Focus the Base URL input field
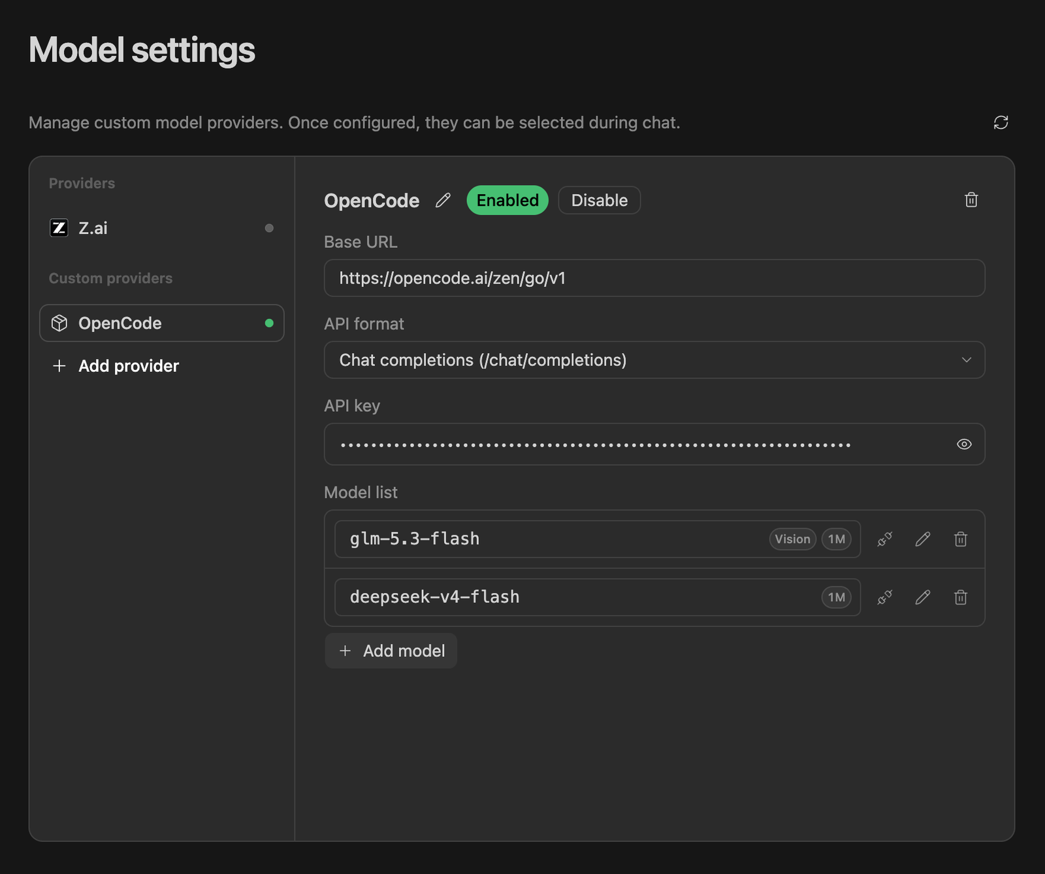This screenshot has height=874, width=1045. (x=654, y=278)
